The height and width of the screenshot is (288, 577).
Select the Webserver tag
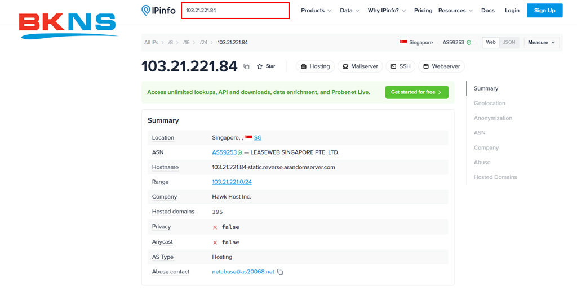[x=442, y=66]
